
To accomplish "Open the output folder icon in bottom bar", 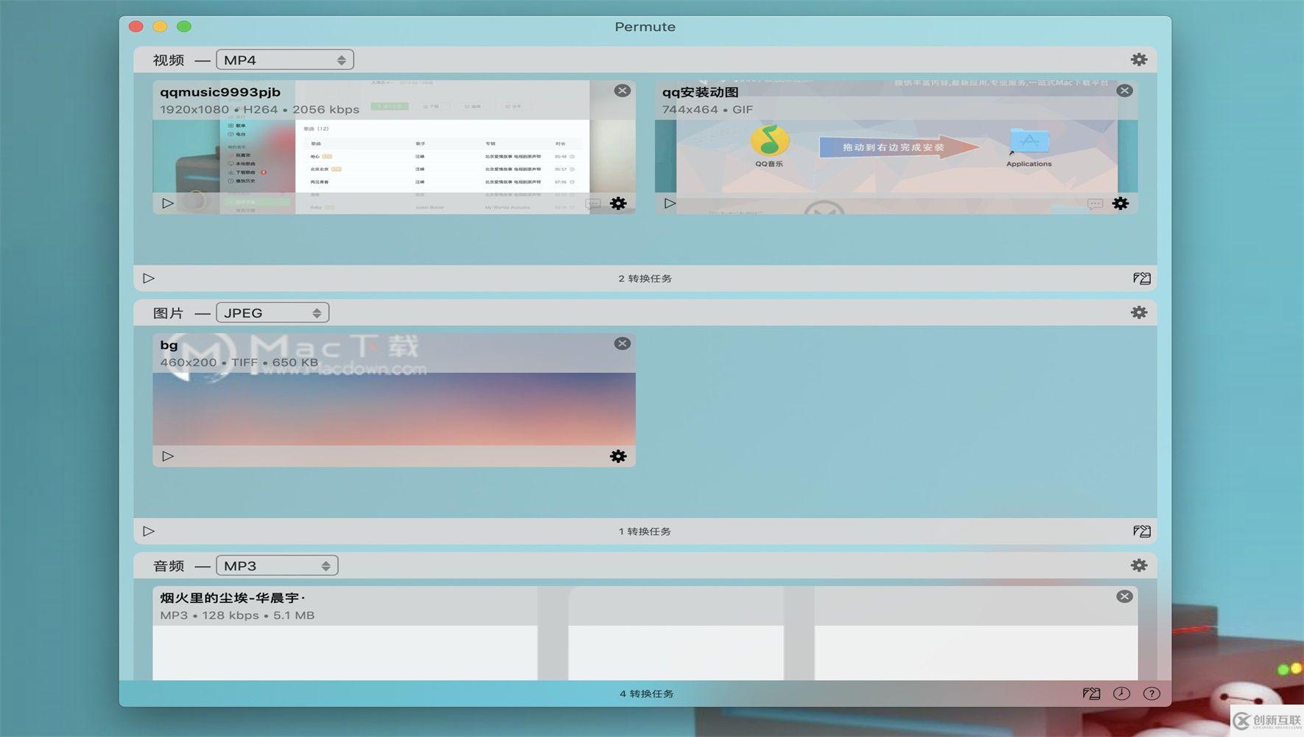I will [x=1092, y=694].
